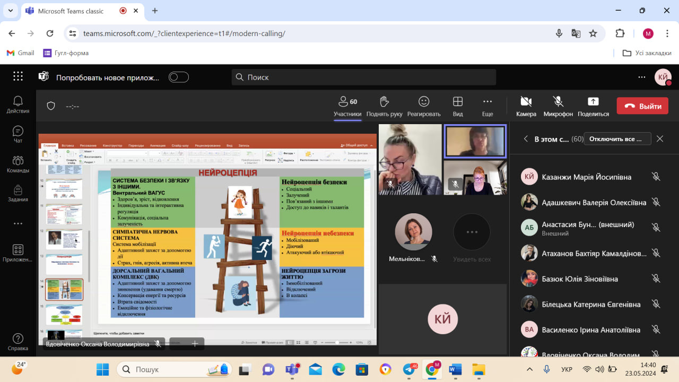Open Assignments (Задания) in sidebar
This screenshot has width=679, height=382.
pyautogui.click(x=18, y=194)
